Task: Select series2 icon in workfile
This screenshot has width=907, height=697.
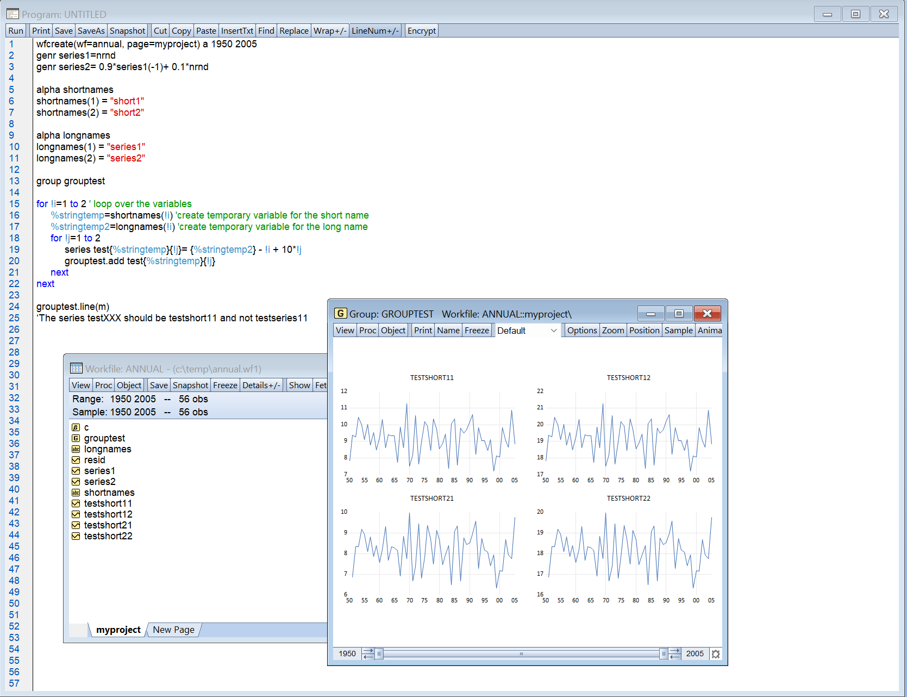Action: [x=76, y=482]
